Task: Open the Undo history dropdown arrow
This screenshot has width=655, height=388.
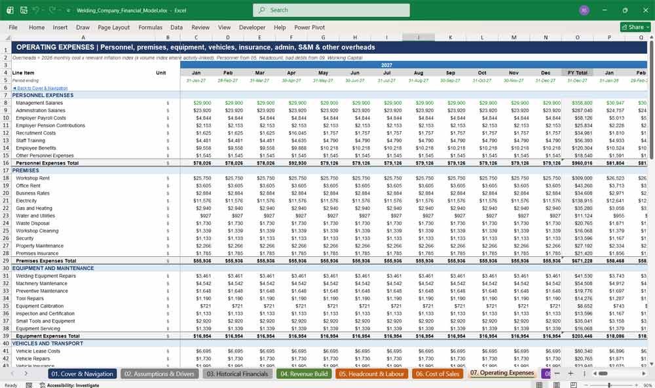Action: click(43, 10)
